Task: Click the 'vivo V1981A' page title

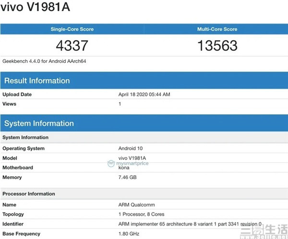Action: point(35,7)
